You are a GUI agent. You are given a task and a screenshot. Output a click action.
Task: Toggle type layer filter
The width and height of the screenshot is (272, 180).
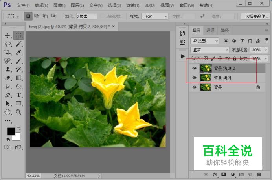pyautogui.click(x=242, y=41)
